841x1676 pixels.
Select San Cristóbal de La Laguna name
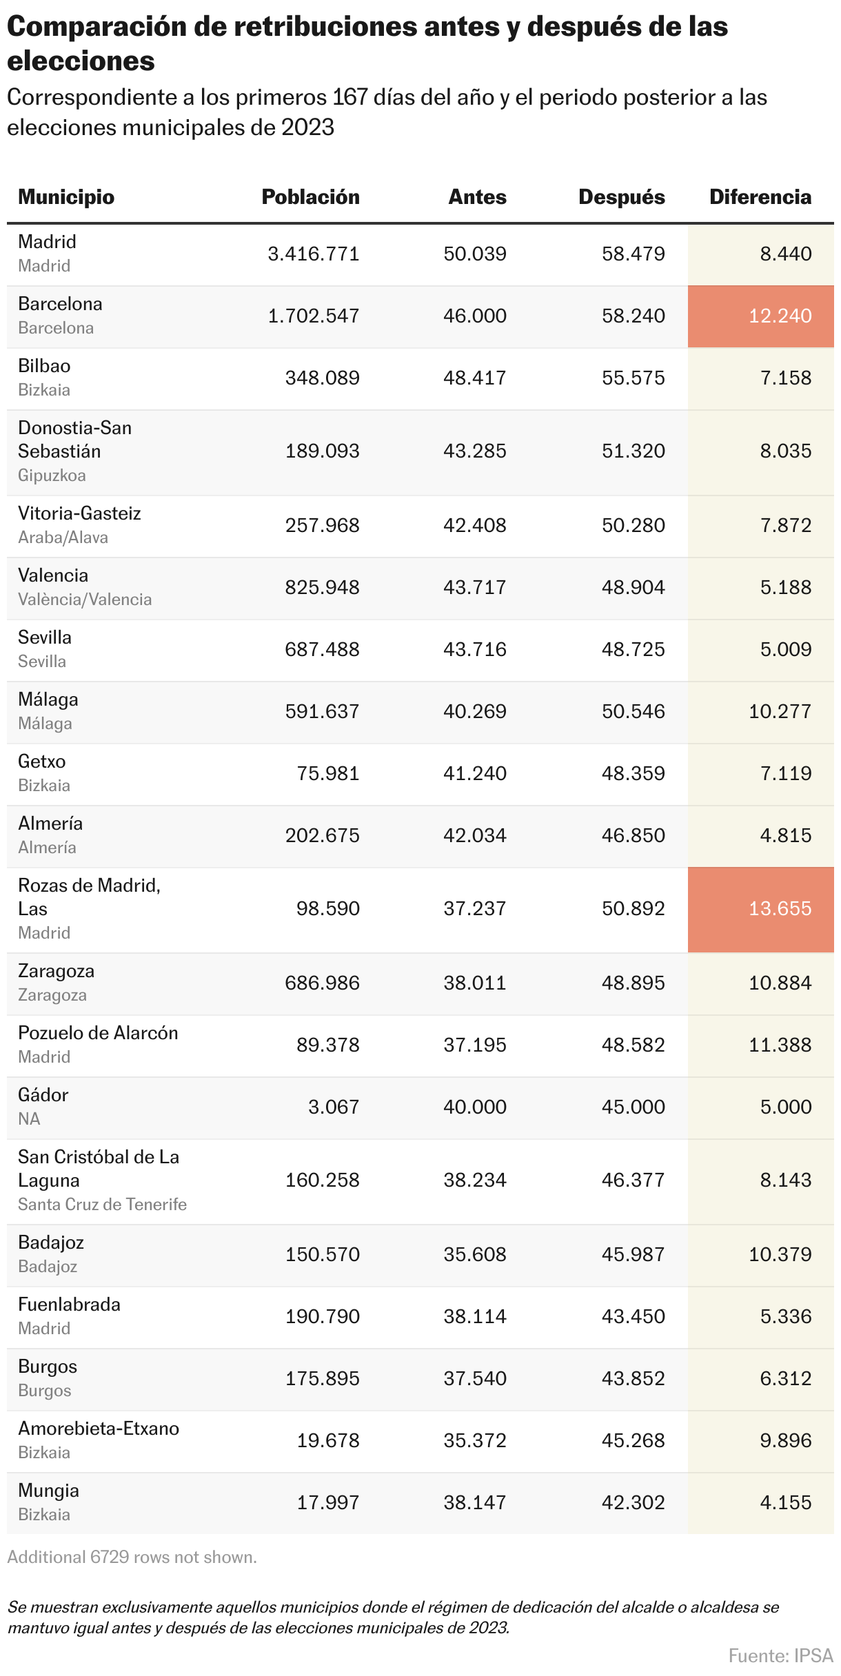pos(98,1169)
